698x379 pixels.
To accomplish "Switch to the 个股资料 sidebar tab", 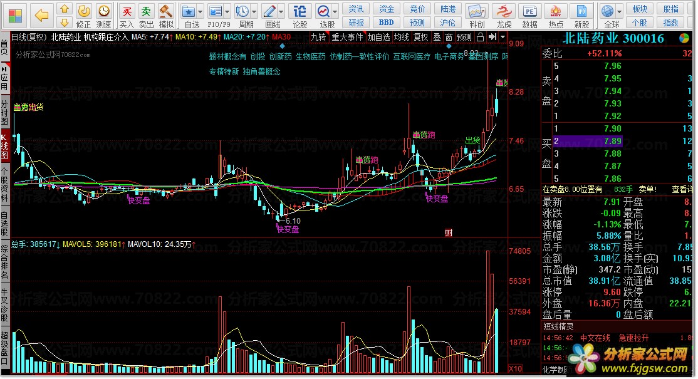I will tap(4, 185).
